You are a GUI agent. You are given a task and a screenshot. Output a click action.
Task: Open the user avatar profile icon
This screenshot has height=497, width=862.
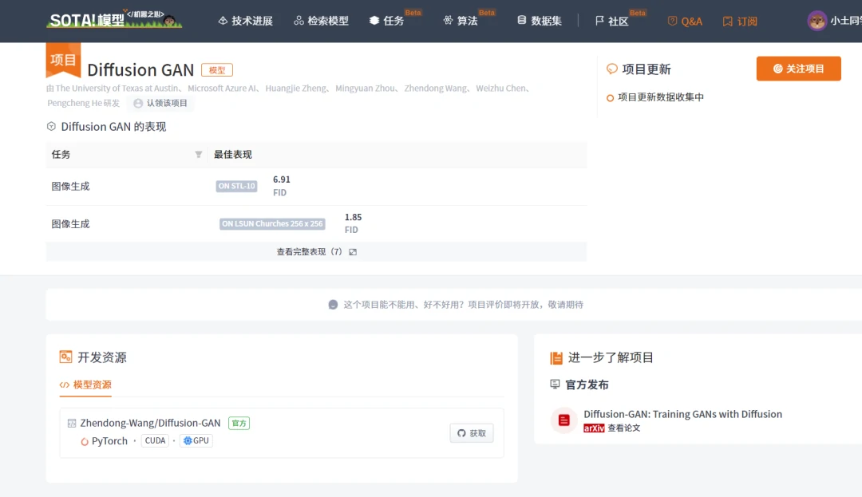tap(817, 21)
